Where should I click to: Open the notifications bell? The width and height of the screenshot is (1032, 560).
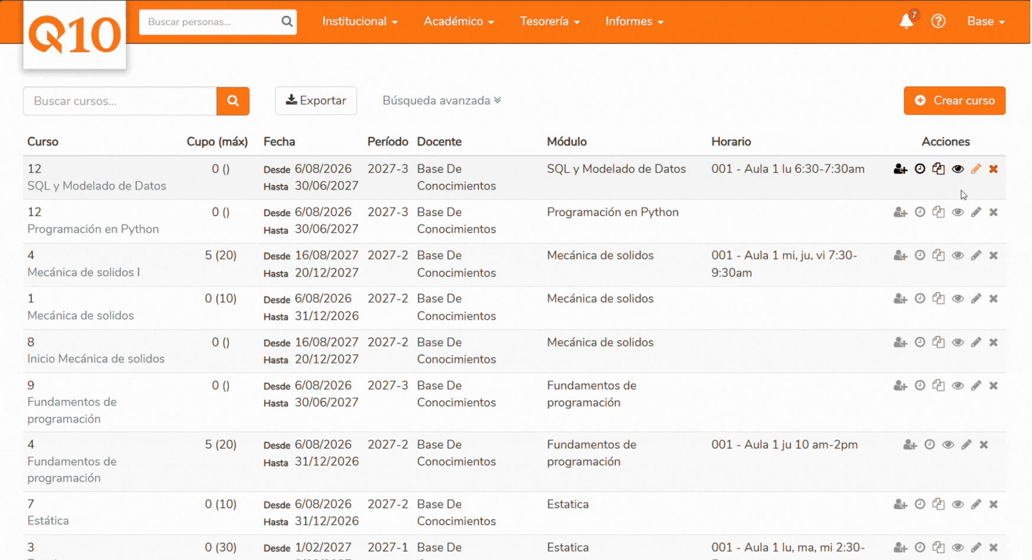pos(906,21)
